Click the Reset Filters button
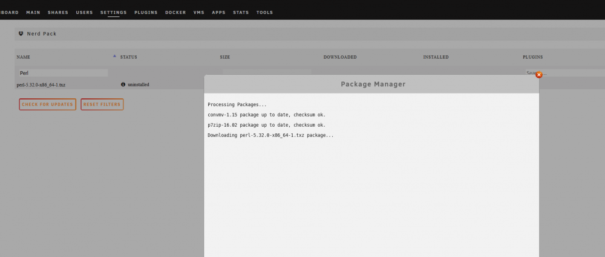The image size is (605, 257). tap(102, 104)
